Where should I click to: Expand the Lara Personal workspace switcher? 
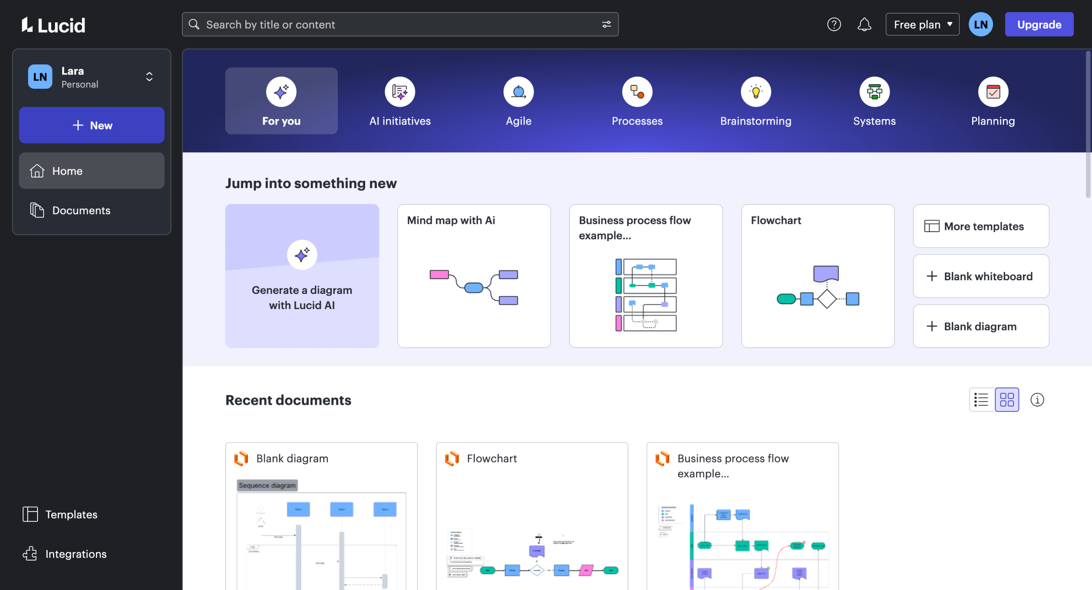pos(149,77)
